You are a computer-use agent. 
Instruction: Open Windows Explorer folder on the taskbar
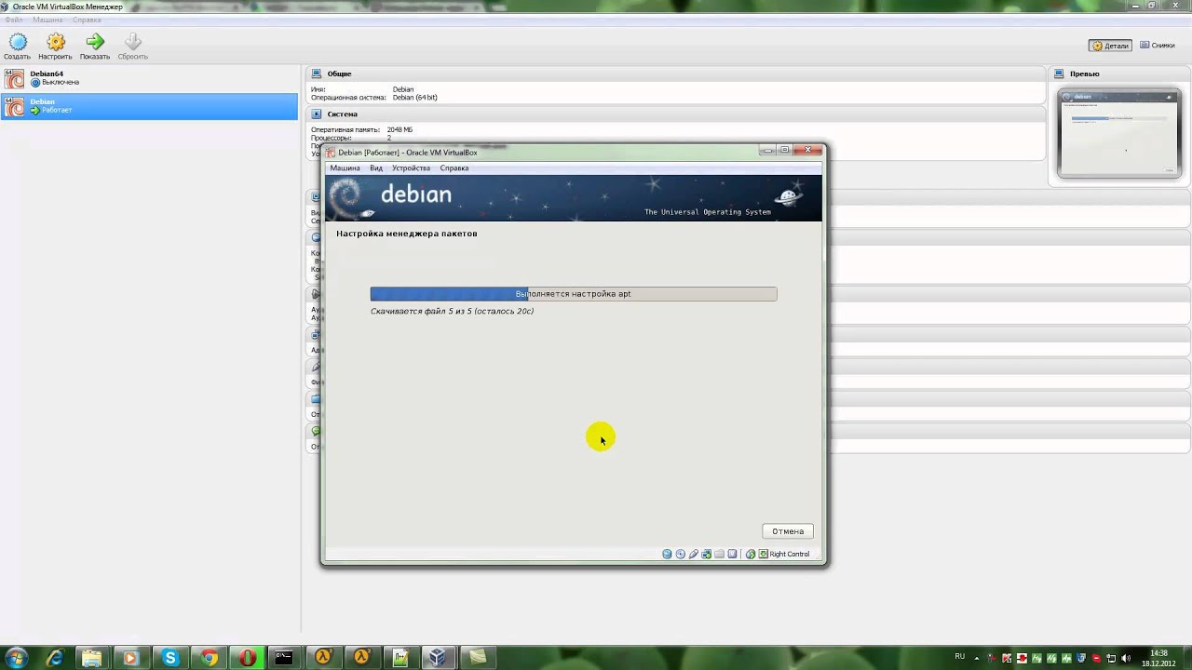tap(92, 658)
